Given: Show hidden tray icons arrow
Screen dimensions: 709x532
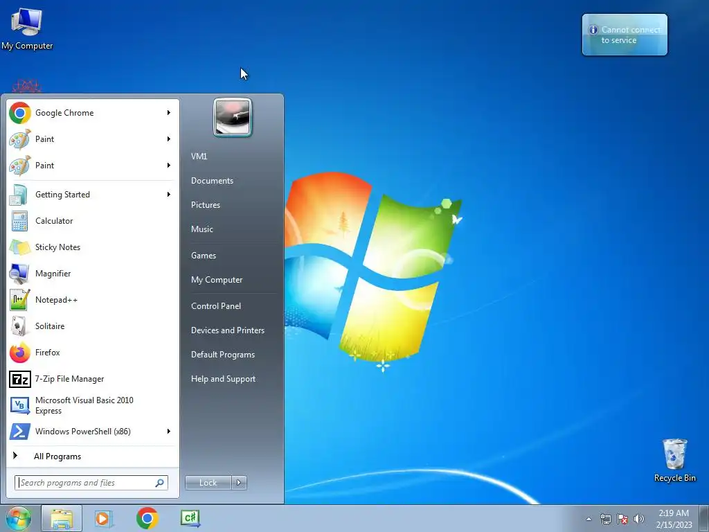Looking at the screenshot, I should [589, 519].
